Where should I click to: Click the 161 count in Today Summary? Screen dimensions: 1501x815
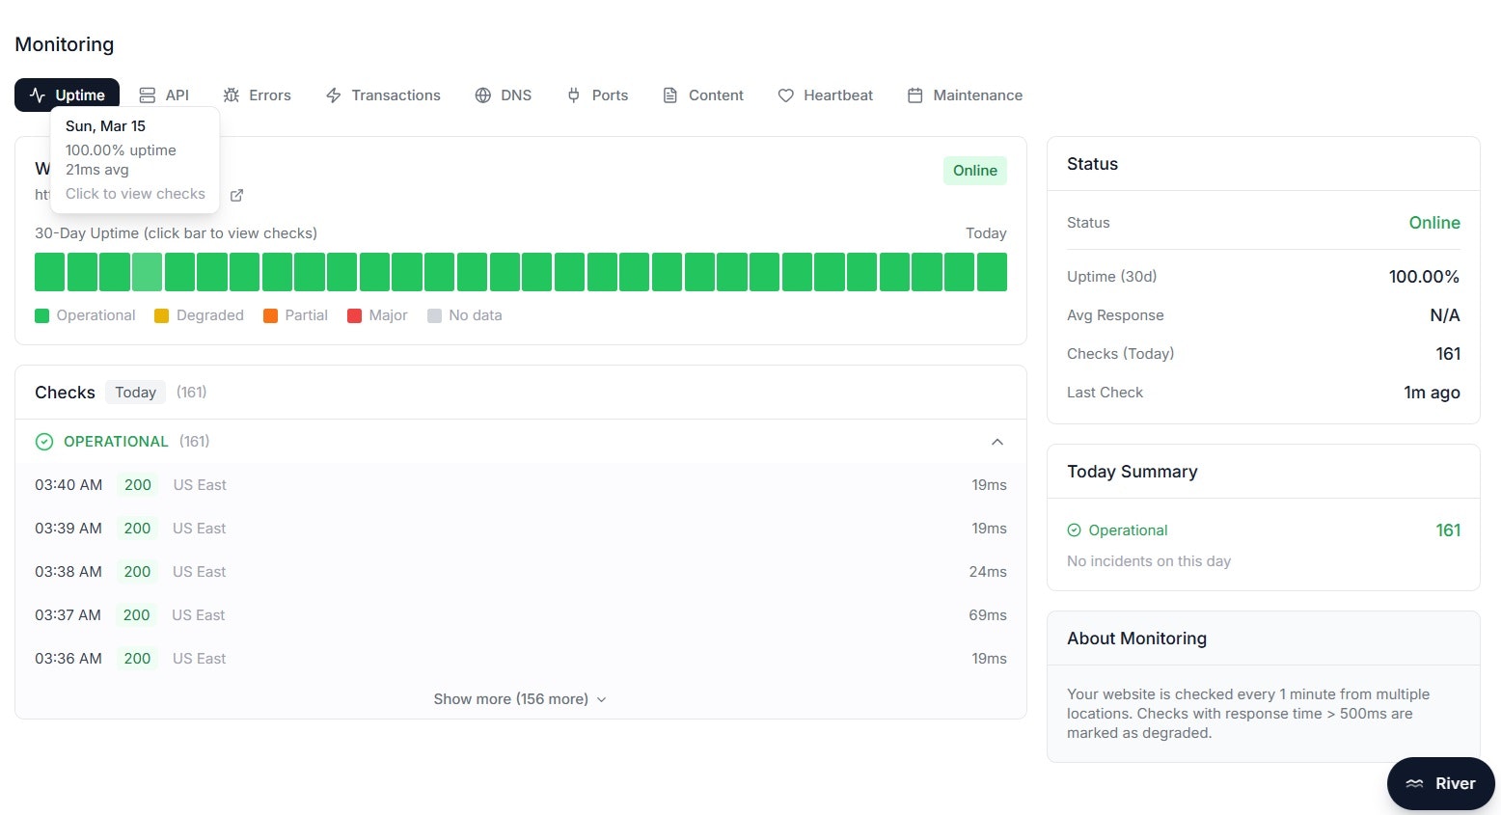1448,530
